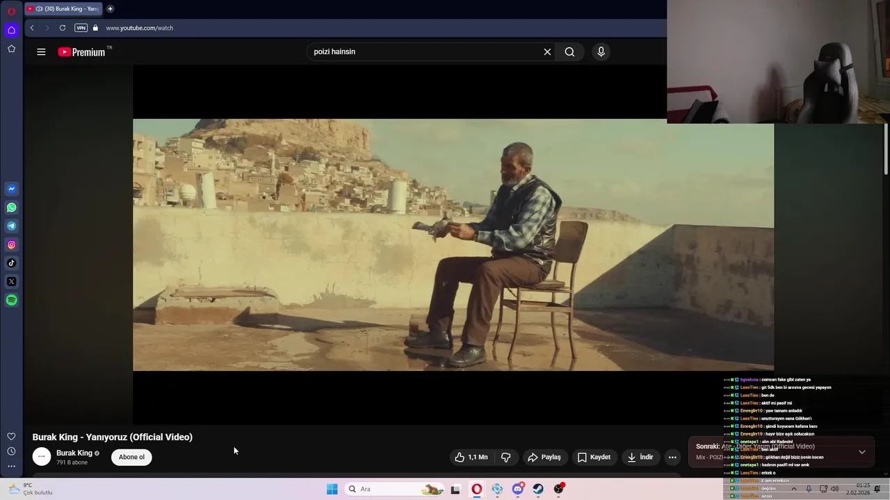The width and height of the screenshot is (890, 500).
Task: Switch to Opera on the taskbar
Action: [476, 489]
